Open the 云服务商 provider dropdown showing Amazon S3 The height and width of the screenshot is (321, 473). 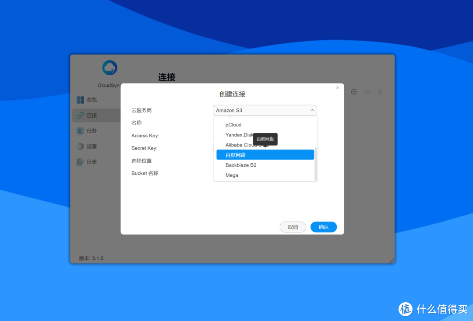coord(265,110)
